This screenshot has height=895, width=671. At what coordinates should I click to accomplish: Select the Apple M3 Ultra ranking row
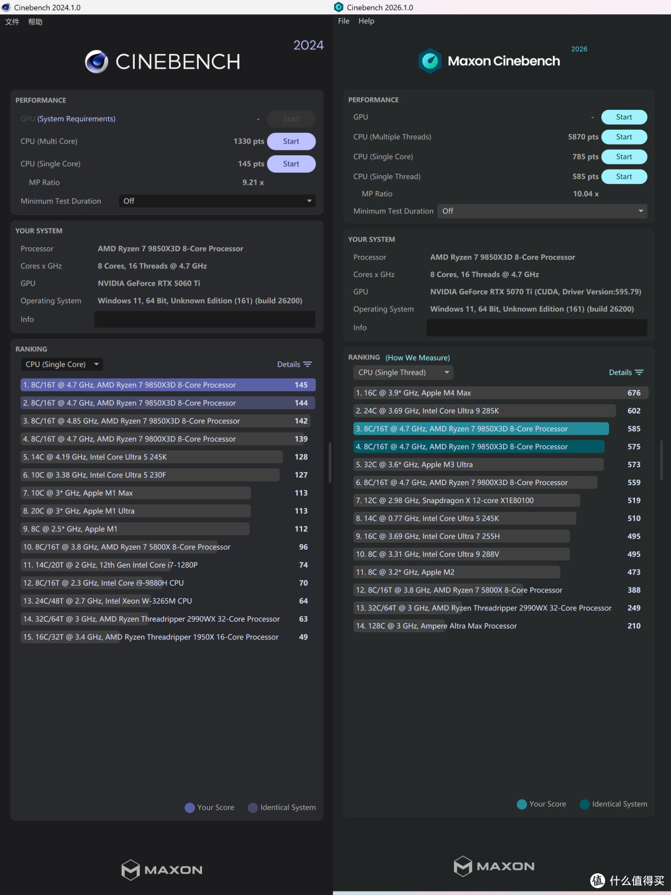pos(501,465)
